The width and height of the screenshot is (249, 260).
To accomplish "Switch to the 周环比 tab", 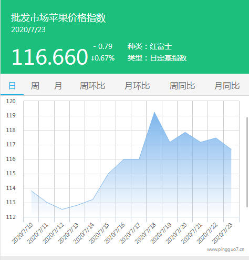I will (92, 86).
